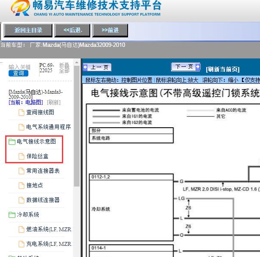Go to next page with 下一页
This screenshot has width=260, height=257.
click(x=186, y=67)
